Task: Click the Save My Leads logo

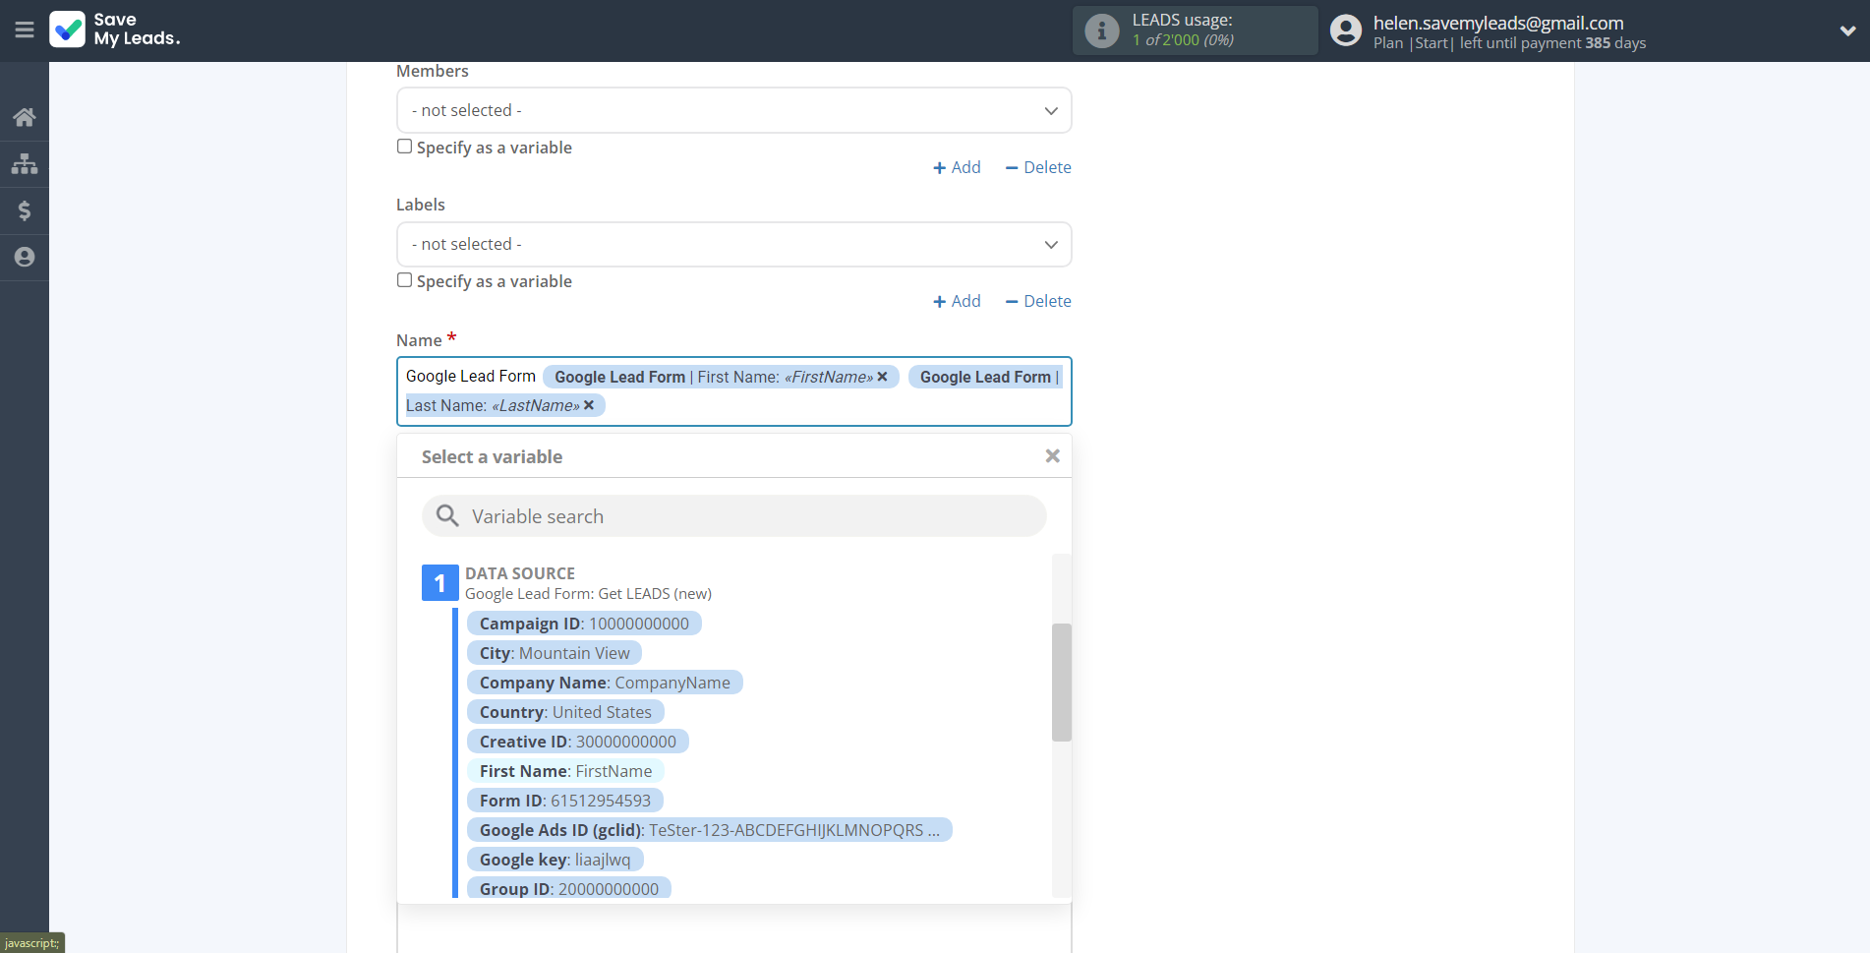Action: tap(115, 30)
